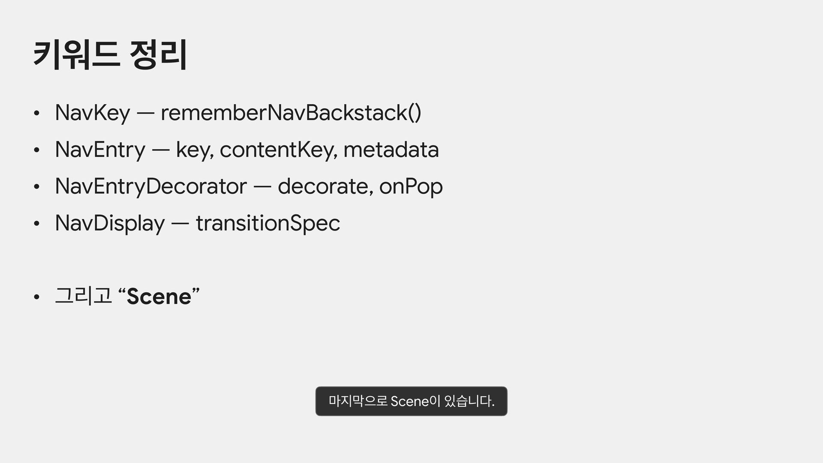Click the subtitle caption box at the bottom
Screen dimensions: 823x463
[x=411, y=401]
